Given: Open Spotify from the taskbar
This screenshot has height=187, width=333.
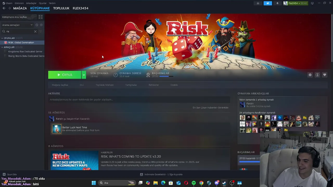Looking at the screenshot, I should pyautogui.click(x=194, y=183).
